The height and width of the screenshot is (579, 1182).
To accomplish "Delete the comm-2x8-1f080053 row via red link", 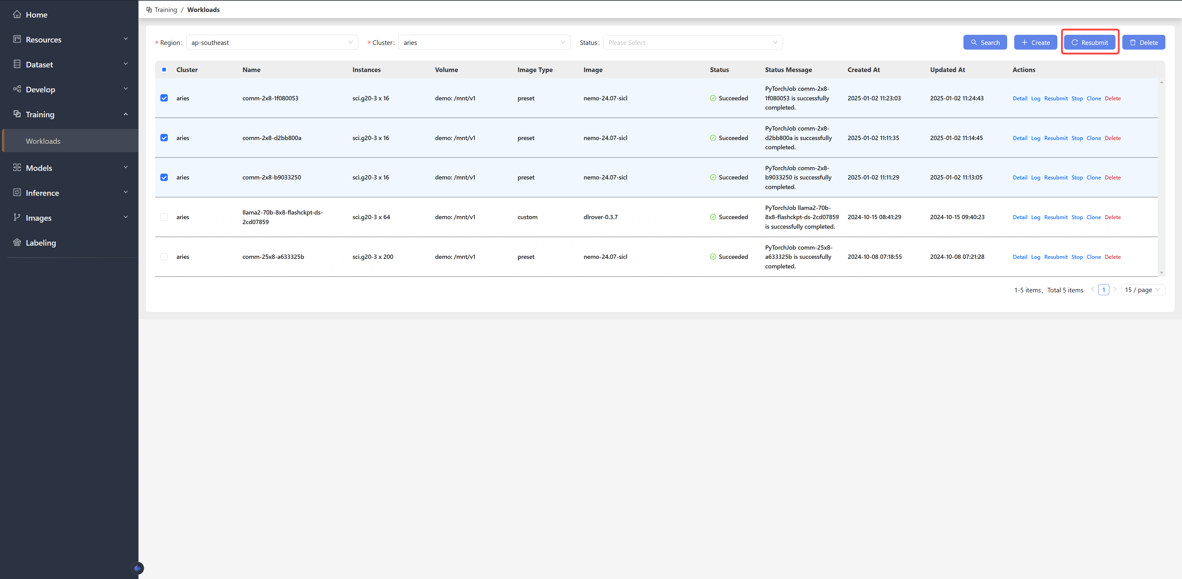I will [x=1112, y=98].
